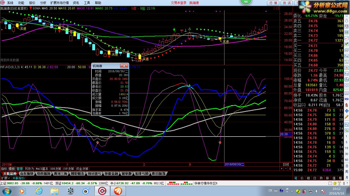Image resolution: width=350 pixels, height=196 pixels.
Task: Zoom in chart with + button
Action: click(282, 169)
